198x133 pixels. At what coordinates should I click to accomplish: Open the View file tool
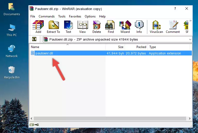click(83, 27)
